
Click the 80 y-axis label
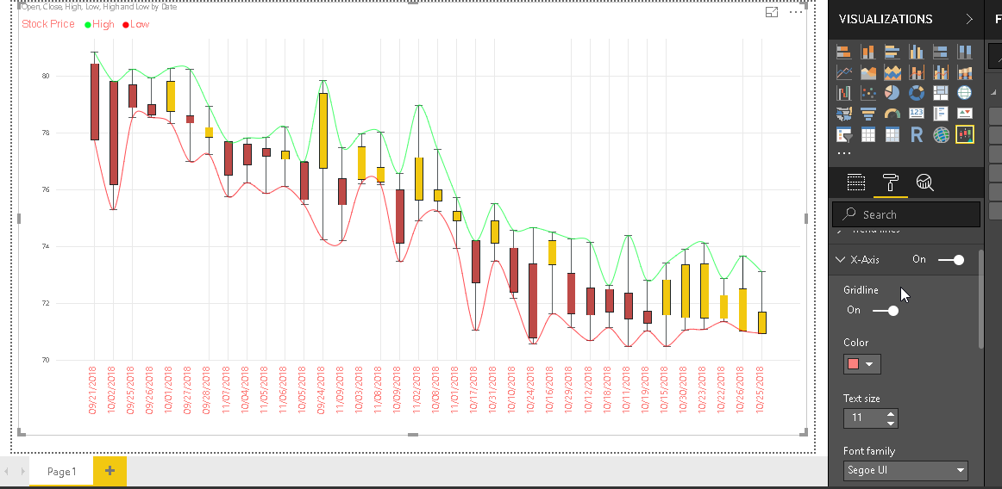45,76
